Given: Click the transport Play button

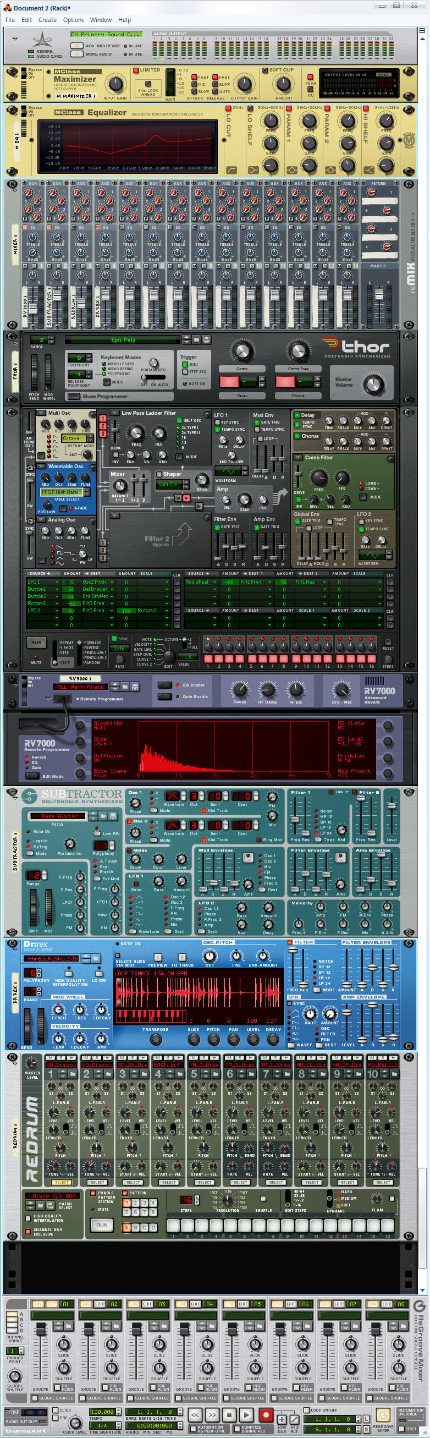Looking at the screenshot, I should [246, 1414].
